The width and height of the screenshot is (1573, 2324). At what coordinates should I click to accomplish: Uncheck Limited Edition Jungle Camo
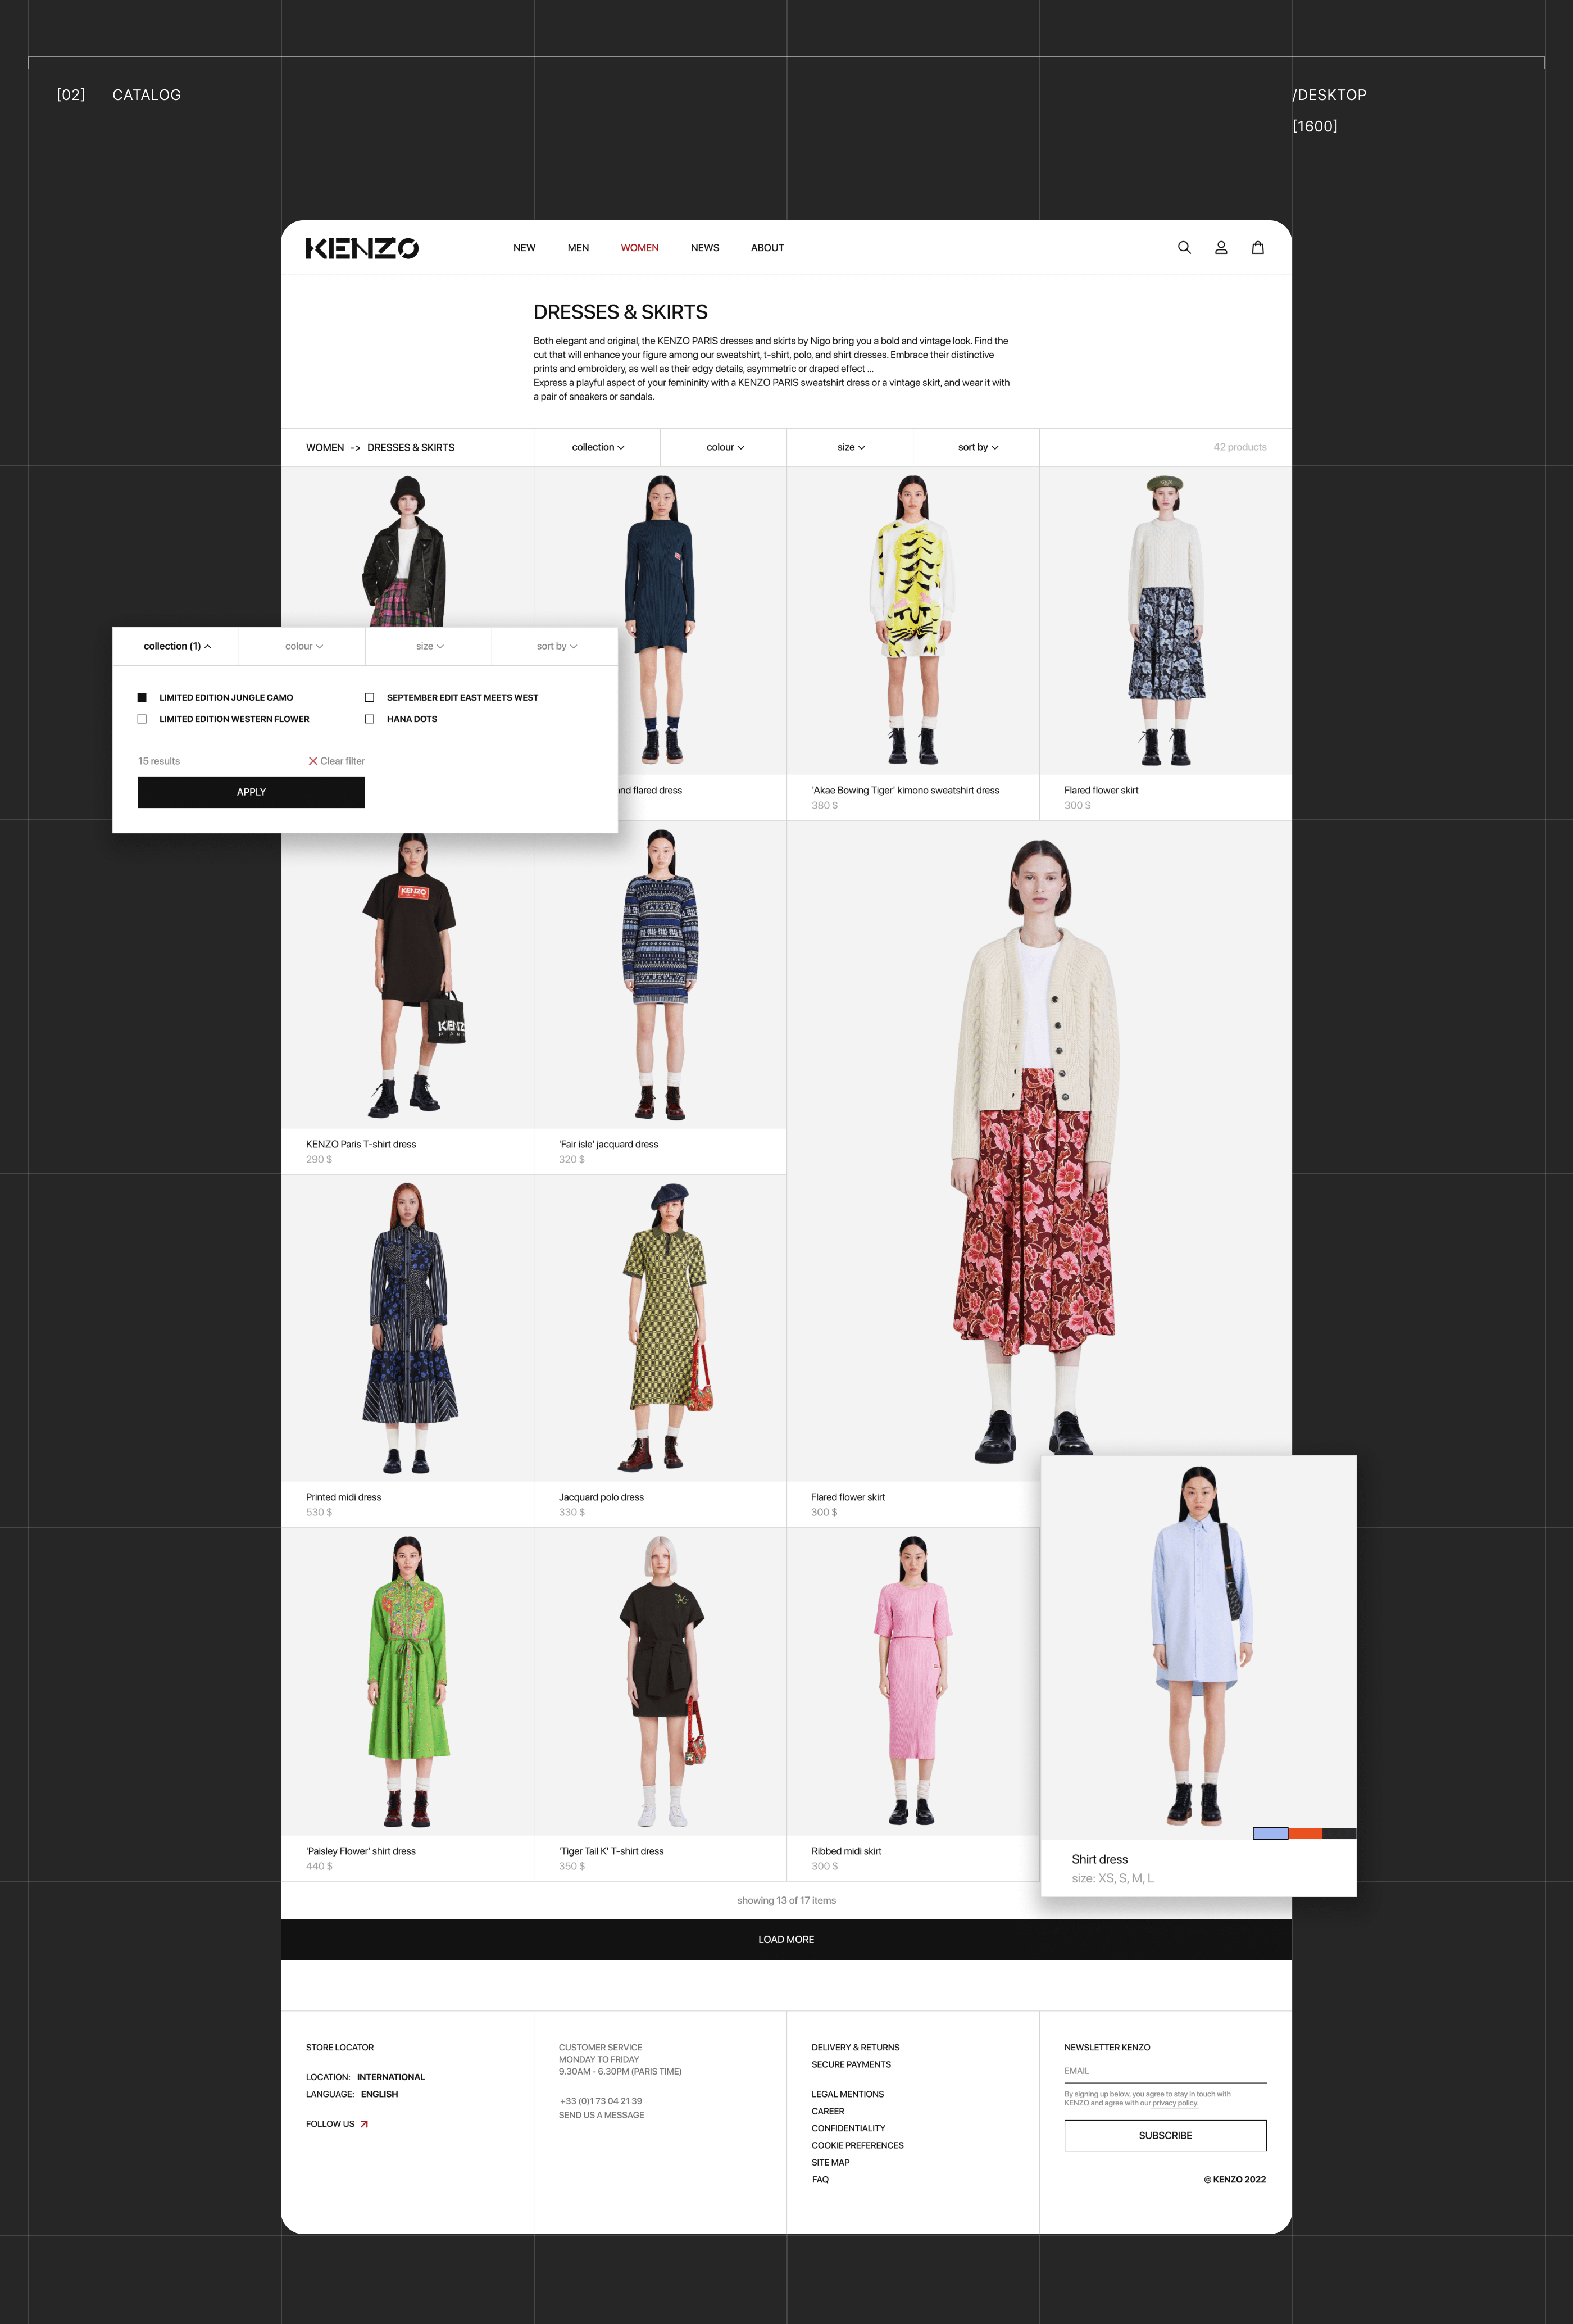click(142, 698)
